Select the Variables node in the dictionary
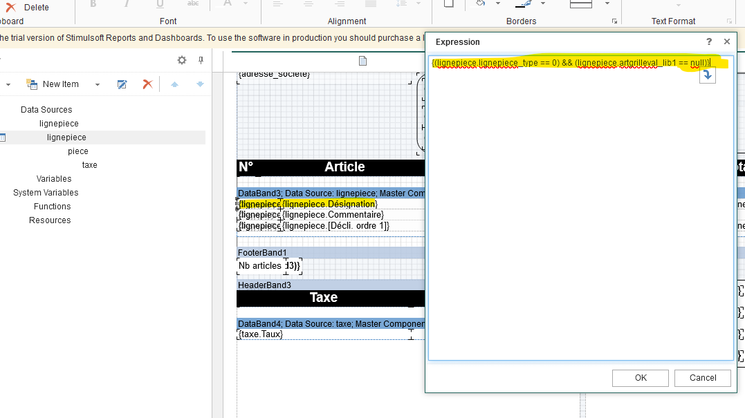 coord(54,178)
